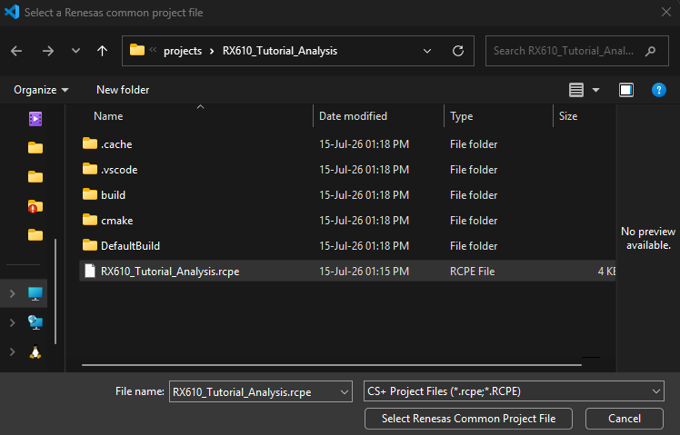
Task: Go up one folder level
Action: point(103,51)
